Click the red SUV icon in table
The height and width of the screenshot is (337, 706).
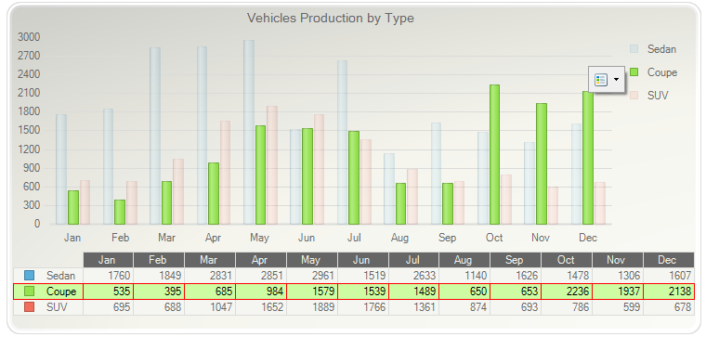coord(29,307)
